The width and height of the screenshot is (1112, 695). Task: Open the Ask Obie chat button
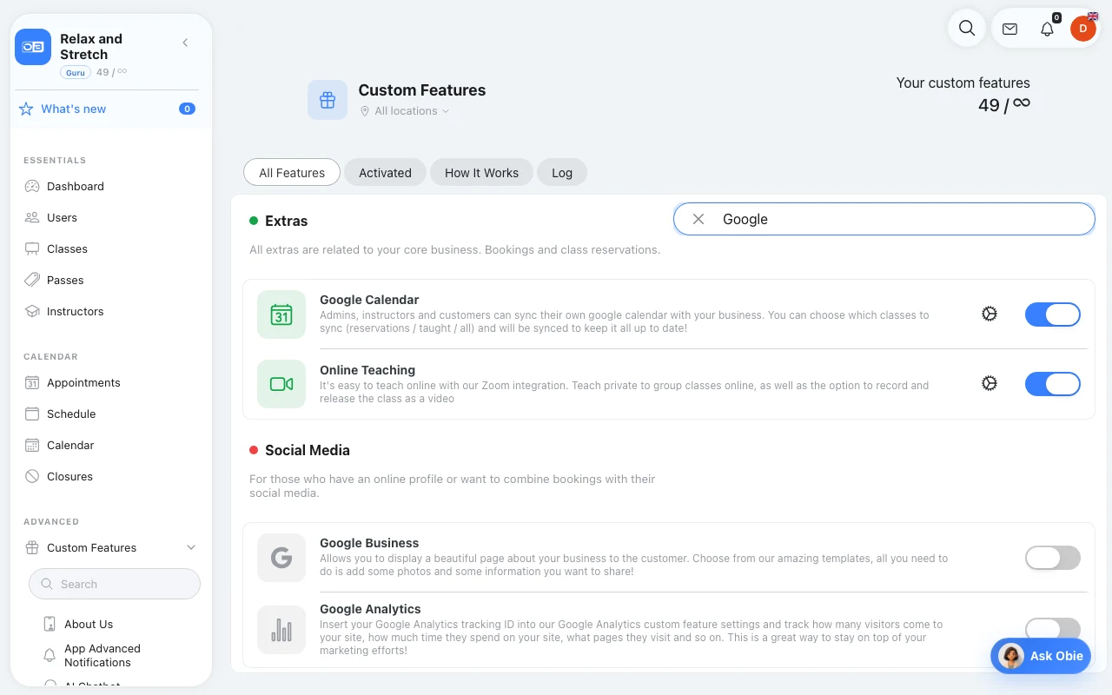click(1041, 656)
